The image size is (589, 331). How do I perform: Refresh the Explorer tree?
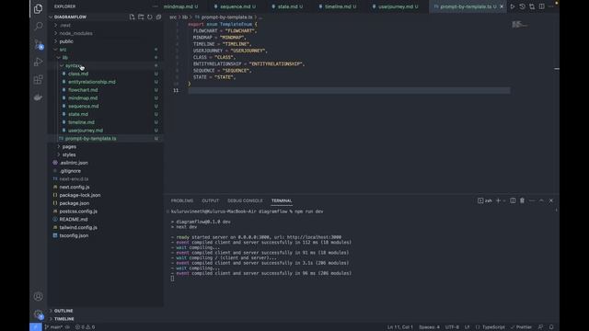[150, 17]
